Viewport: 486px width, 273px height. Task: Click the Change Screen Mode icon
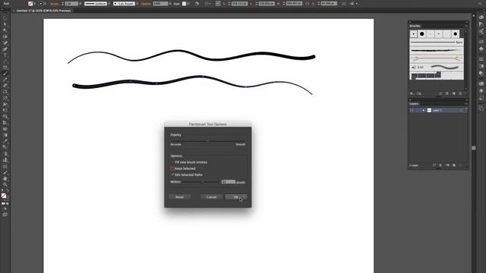click(5, 215)
